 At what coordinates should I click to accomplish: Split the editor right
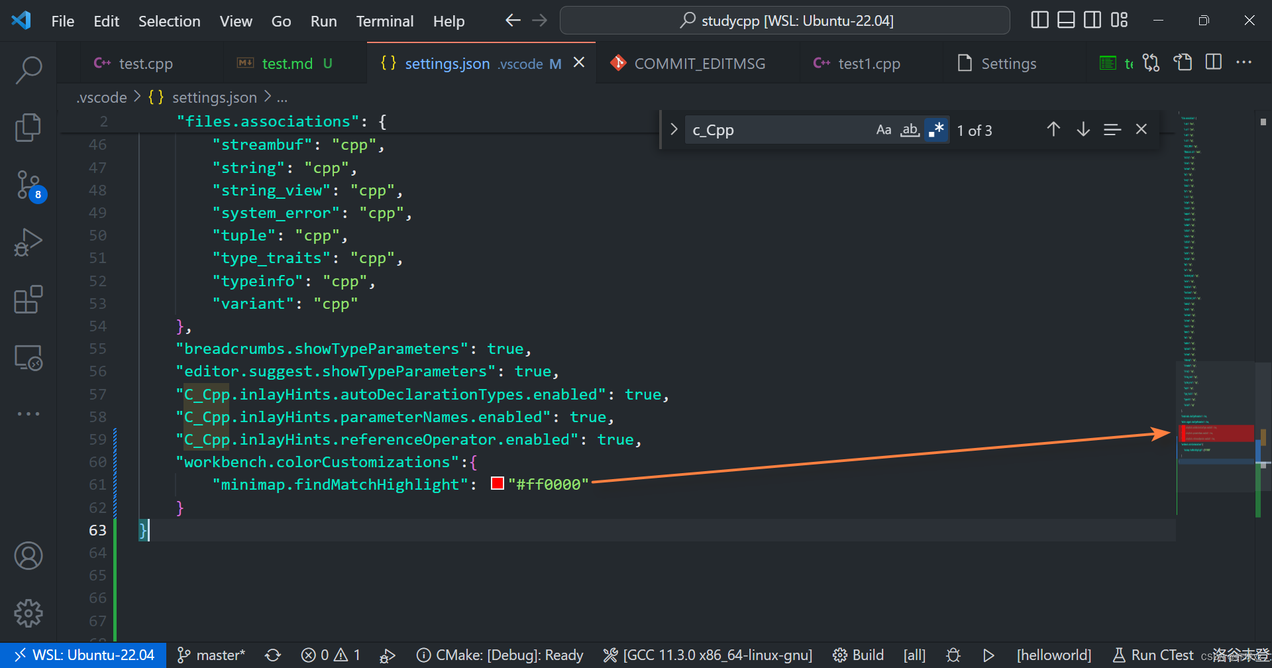pos(1214,62)
